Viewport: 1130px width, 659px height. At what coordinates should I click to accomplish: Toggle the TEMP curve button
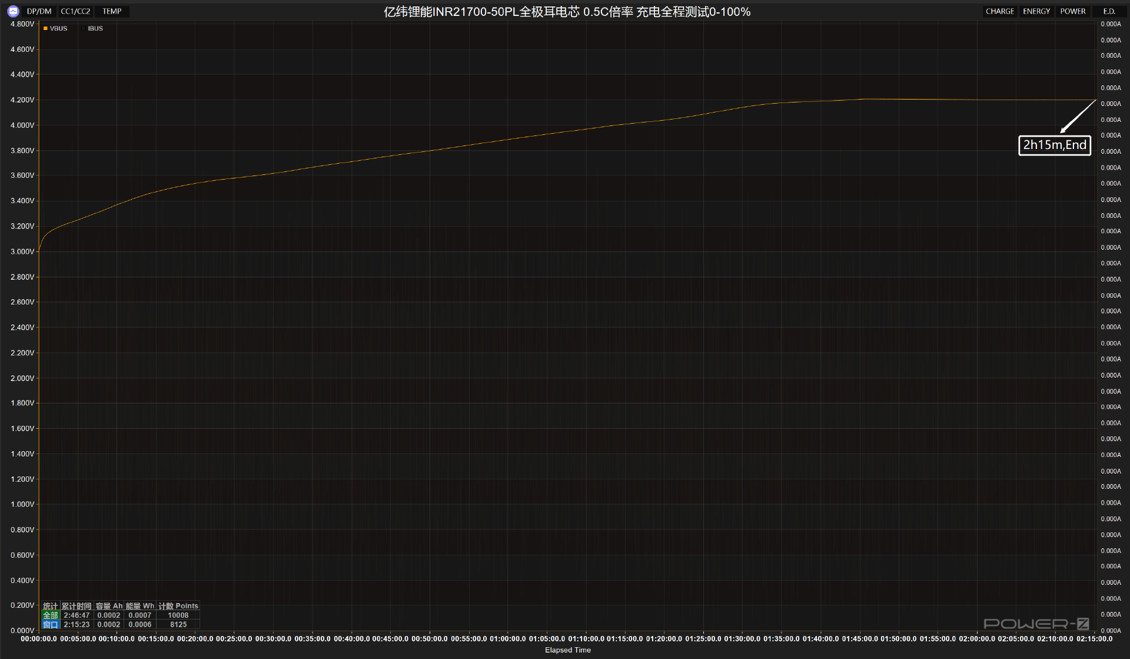tap(112, 11)
